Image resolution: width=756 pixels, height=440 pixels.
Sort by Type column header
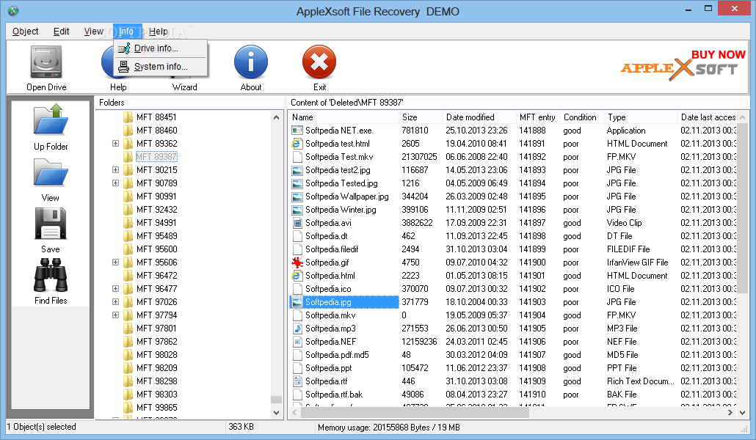640,117
